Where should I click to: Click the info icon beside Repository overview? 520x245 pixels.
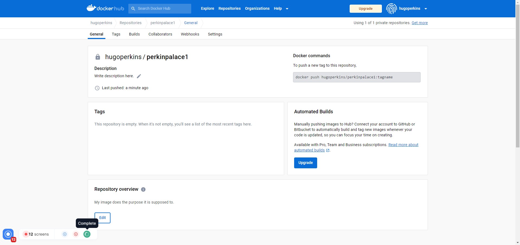[143, 189]
